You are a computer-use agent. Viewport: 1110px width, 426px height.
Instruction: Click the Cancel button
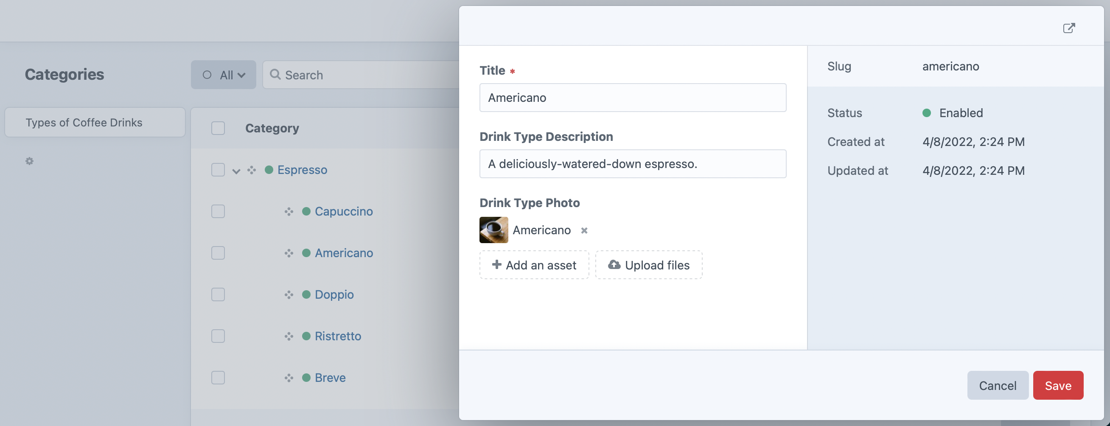998,385
